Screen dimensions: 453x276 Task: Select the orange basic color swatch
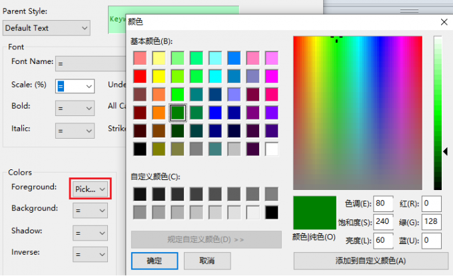159,113
